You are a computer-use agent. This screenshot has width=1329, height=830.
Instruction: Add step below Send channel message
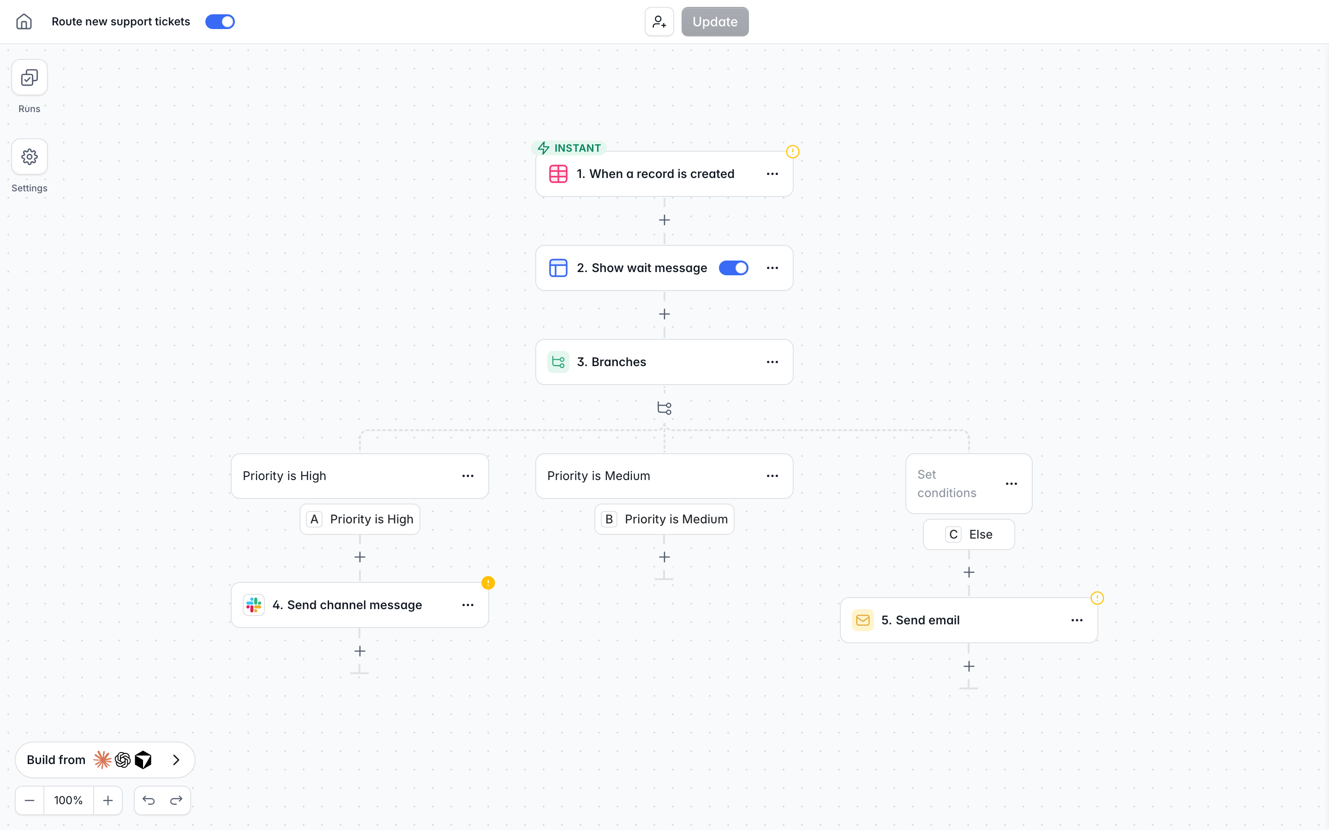360,651
